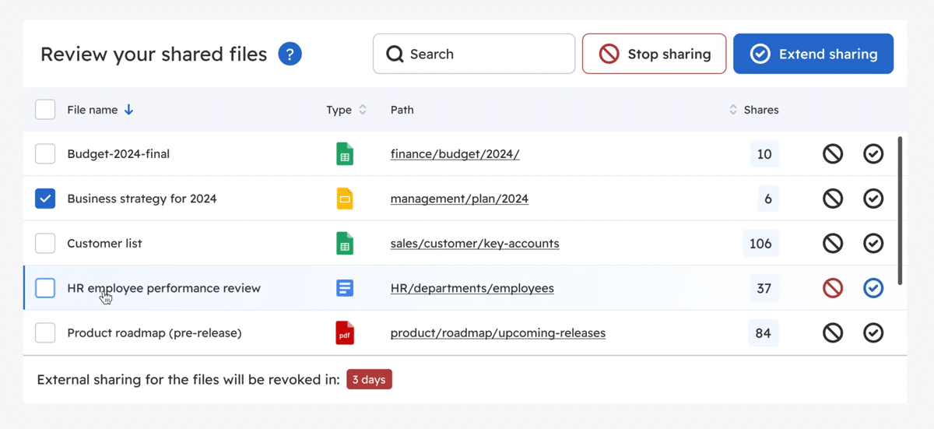Sort by File name column arrow
The height and width of the screenshot is (429, 934).
point(129,110)
